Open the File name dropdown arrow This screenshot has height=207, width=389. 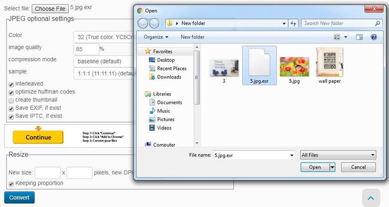(292, 155)
